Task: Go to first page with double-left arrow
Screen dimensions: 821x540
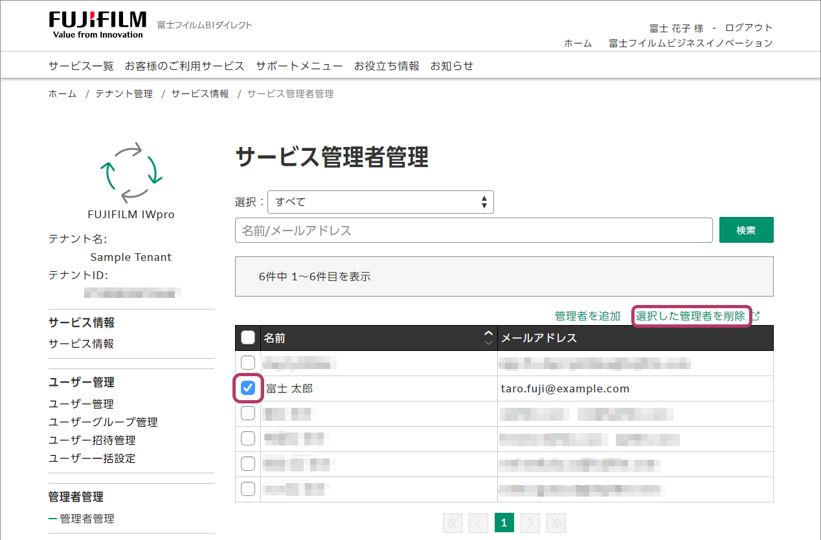Action: click(x=453, y=523)
